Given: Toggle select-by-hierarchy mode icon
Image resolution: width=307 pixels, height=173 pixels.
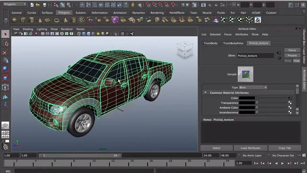Looking at the screenshot, I should [56, 5].
